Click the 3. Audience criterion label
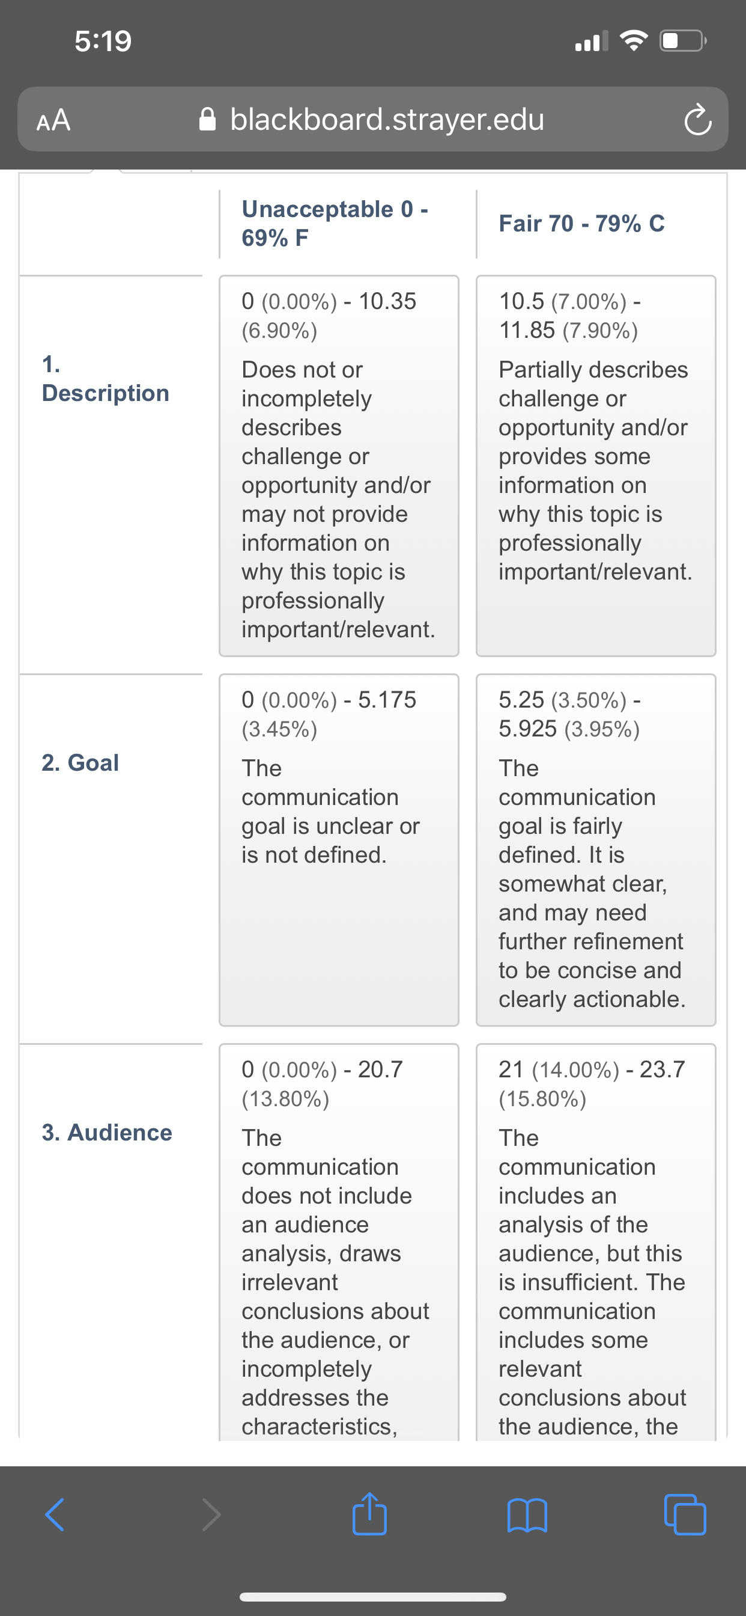Viewport: 746px width, 1616px height. [106, 1132]
